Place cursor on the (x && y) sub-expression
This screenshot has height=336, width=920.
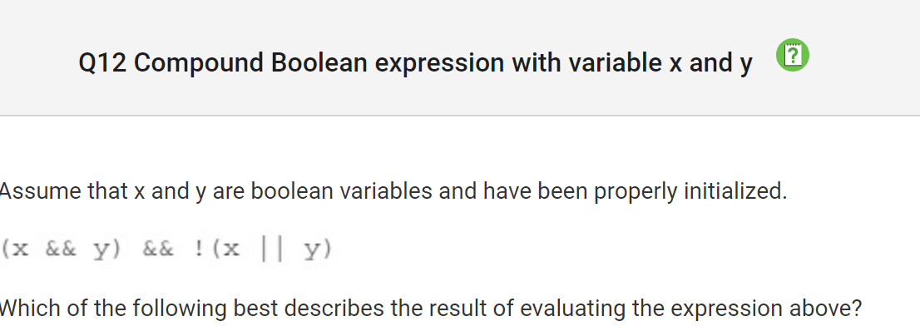click(61, 250)
